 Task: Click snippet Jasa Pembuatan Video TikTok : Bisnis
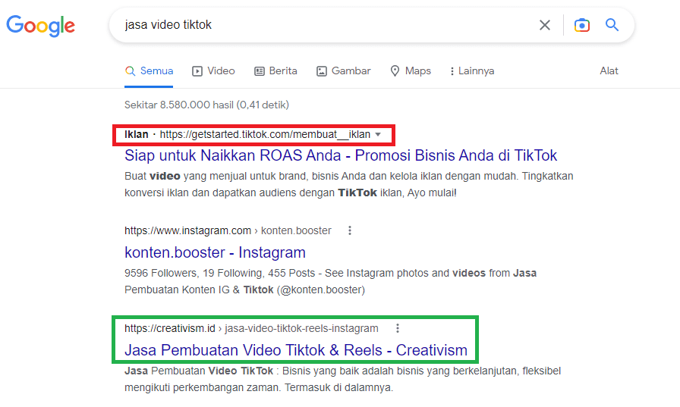click(342, 379)
